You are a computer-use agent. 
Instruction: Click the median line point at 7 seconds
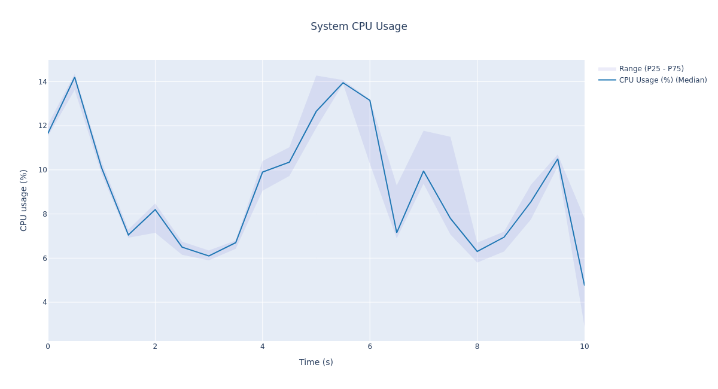point(424,171)
